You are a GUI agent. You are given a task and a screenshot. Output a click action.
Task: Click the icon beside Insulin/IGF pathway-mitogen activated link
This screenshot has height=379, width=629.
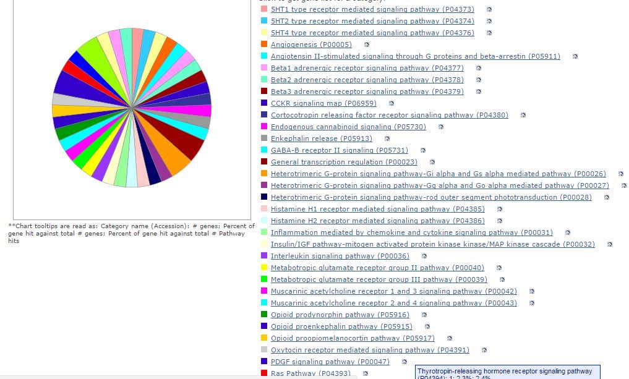tap(610, 244)
